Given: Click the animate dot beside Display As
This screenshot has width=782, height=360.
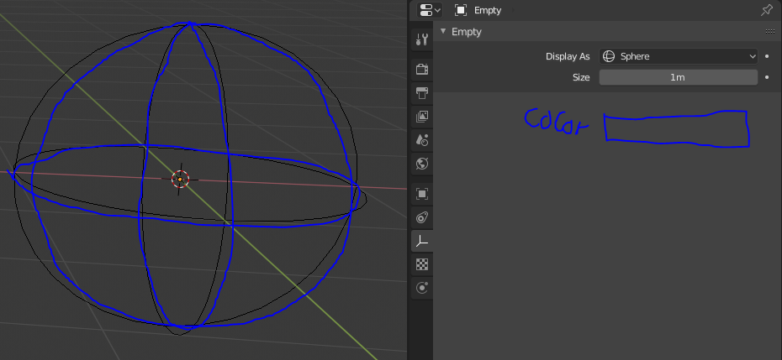Looking at the screenshot, I should pos(767,56).
